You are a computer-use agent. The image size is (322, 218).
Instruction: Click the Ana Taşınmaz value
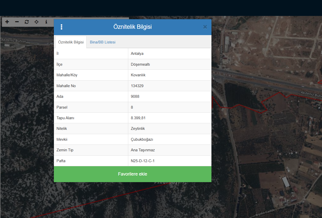[x=143, y=150]
